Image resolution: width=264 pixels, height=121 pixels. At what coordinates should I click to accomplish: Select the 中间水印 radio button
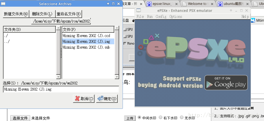pos(139,117)
